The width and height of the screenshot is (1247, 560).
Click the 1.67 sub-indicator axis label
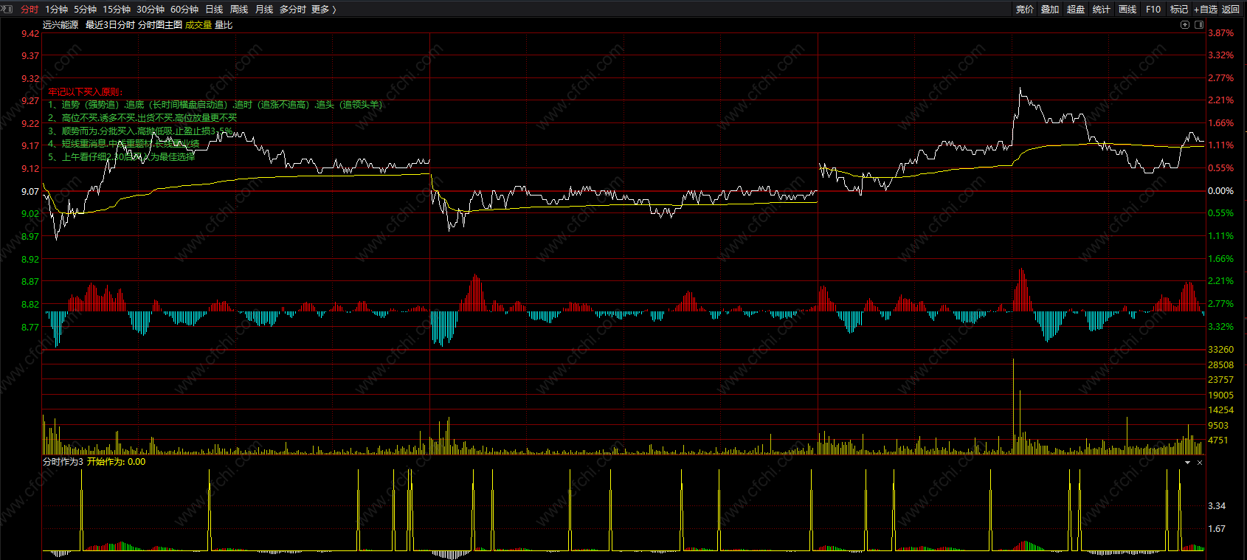1217,529
